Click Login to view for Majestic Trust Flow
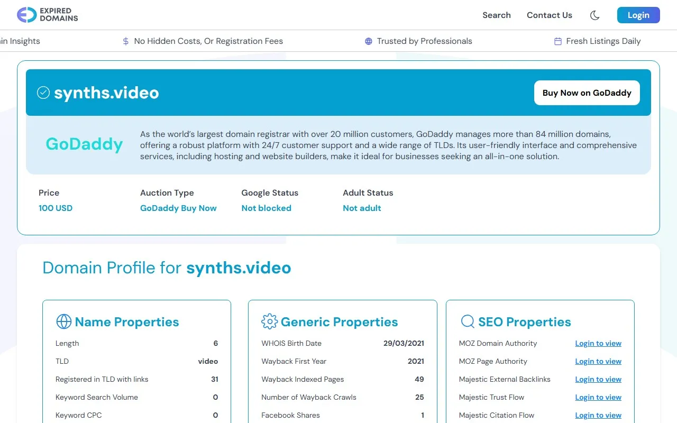 point(598,398)
